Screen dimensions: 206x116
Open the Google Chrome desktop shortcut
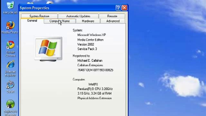[10, 49]
